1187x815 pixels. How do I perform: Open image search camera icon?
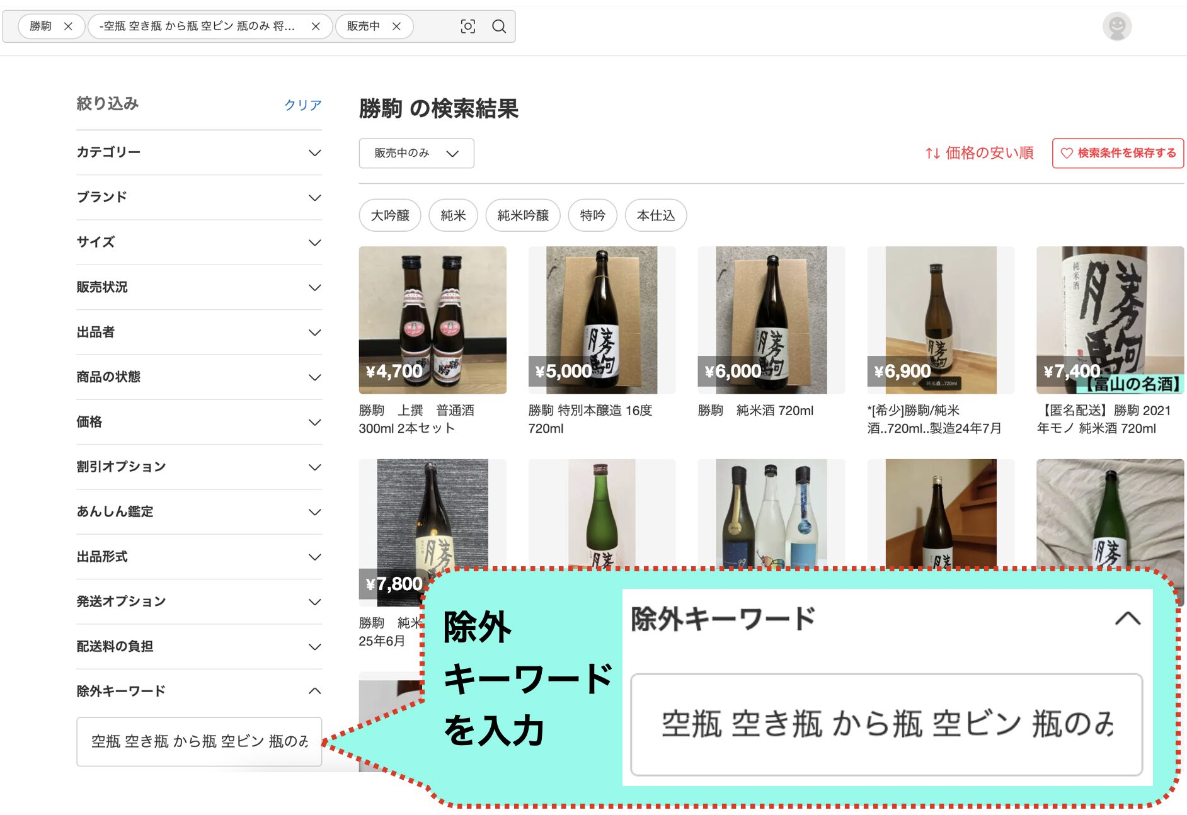(467, 26)
